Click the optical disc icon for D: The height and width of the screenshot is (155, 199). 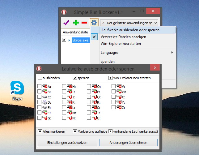click(45, 102)
